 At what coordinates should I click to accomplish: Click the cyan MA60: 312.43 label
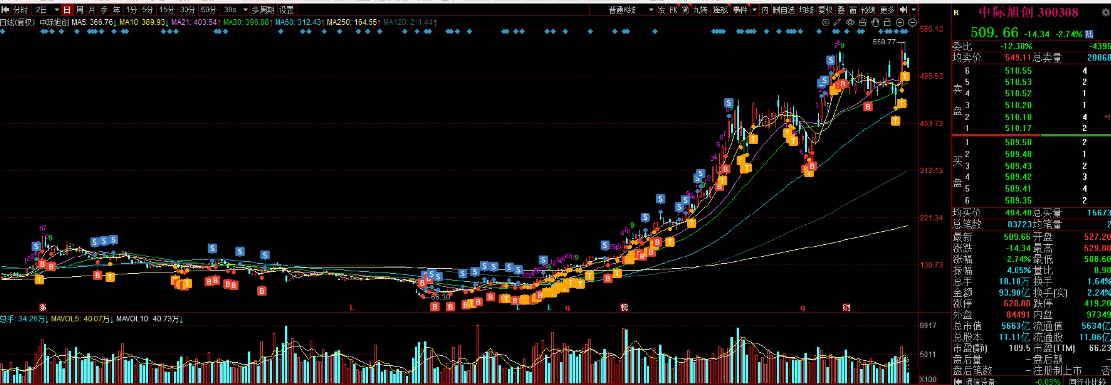pyautogui.click(x=299, y=22)
